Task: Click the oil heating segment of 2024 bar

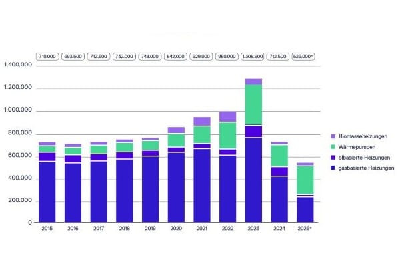Action: 279,171
